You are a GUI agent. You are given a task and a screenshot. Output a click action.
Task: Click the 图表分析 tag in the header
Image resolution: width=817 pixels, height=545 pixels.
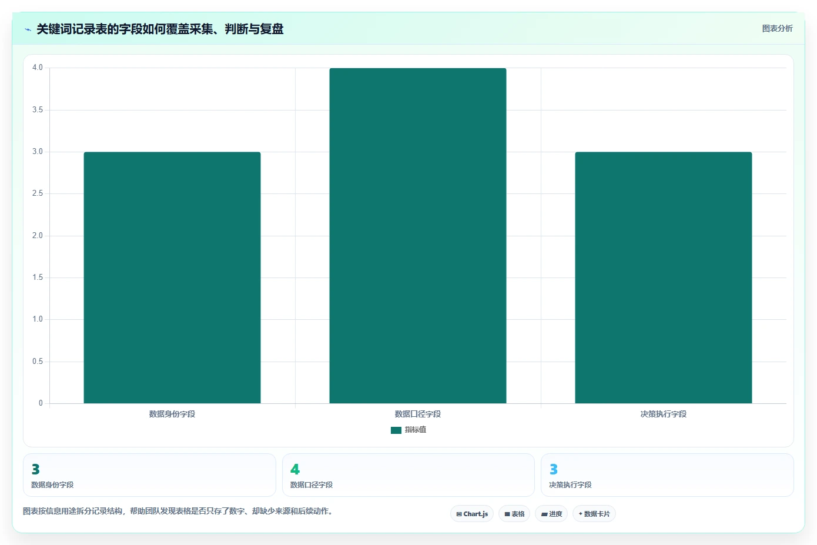(x=777, y=28)
